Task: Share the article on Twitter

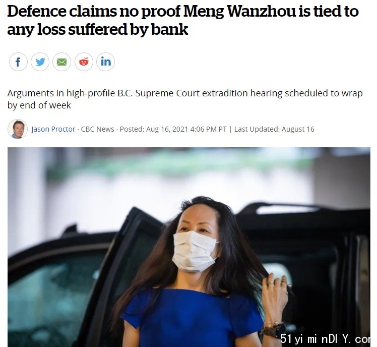Action: tap(40, 62)
